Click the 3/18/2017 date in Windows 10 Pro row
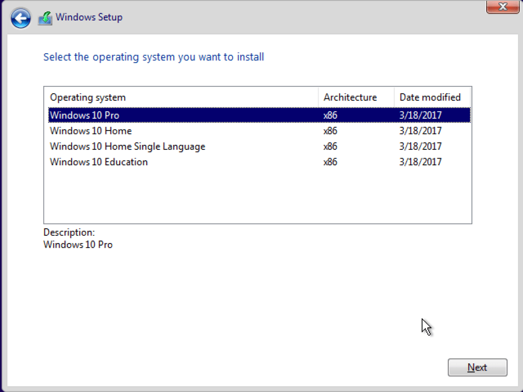Screen dimensions: 523x392 (x=420, y=115)
